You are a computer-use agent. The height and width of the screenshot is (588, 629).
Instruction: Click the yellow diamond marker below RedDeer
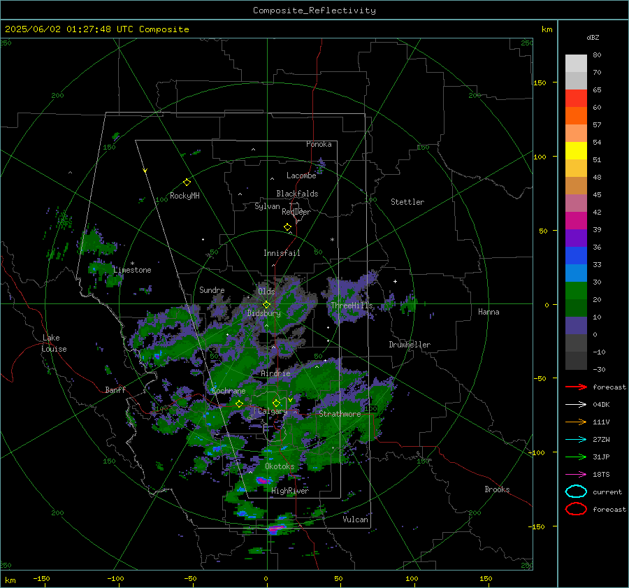(288, 227)
